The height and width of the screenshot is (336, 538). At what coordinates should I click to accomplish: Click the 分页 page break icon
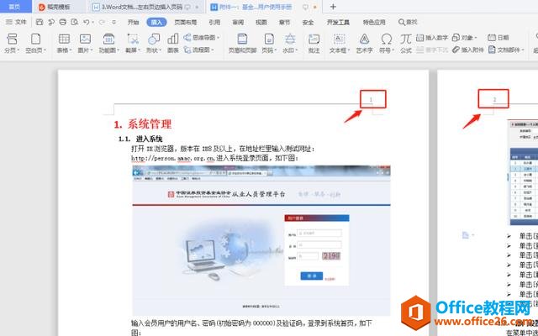tap(12, 39)
